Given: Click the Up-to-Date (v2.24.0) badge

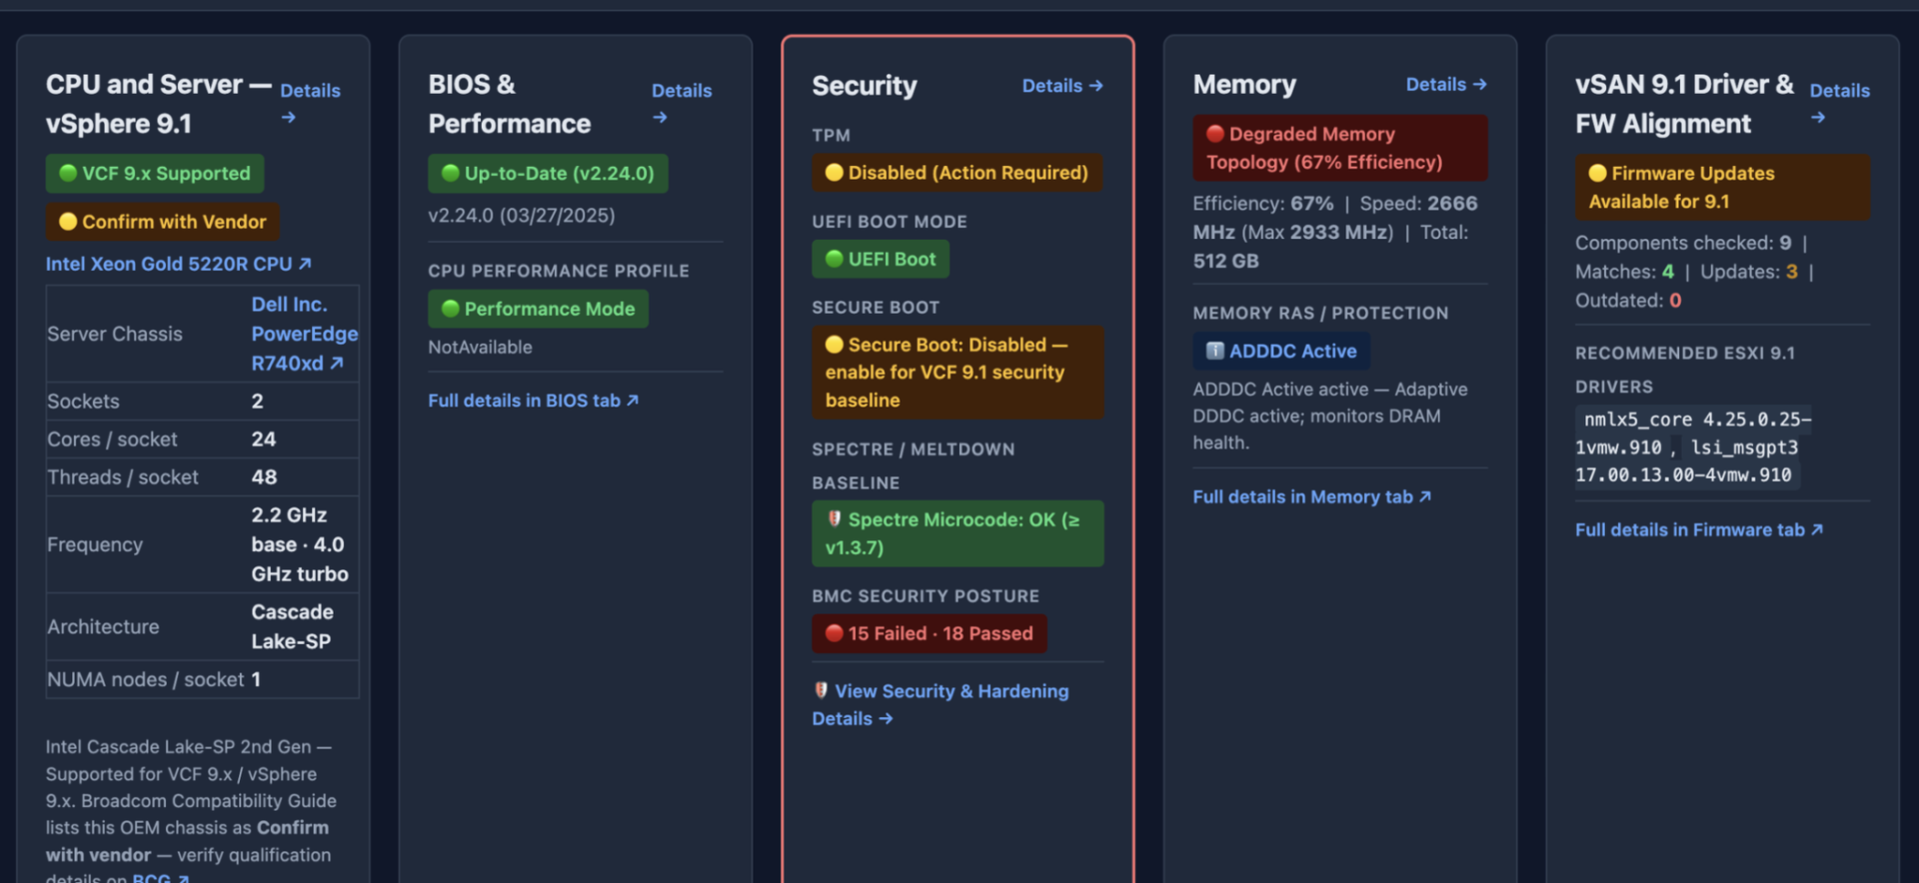Looking at the screenshot, I should pyautogui.click(x=548, y=173).
